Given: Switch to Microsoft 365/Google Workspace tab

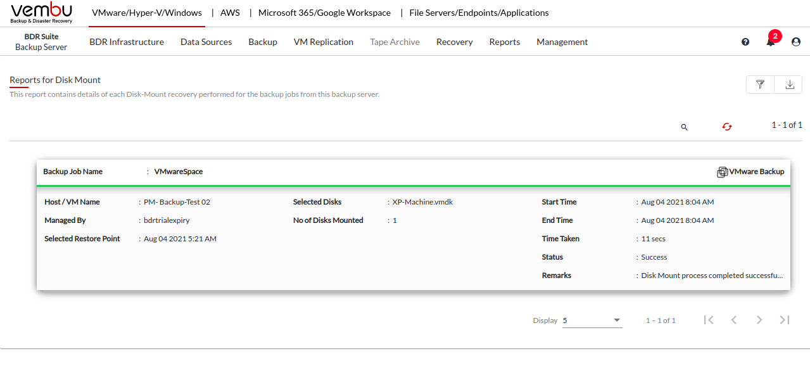Looking at the screenshot, I should coord(325,13).
